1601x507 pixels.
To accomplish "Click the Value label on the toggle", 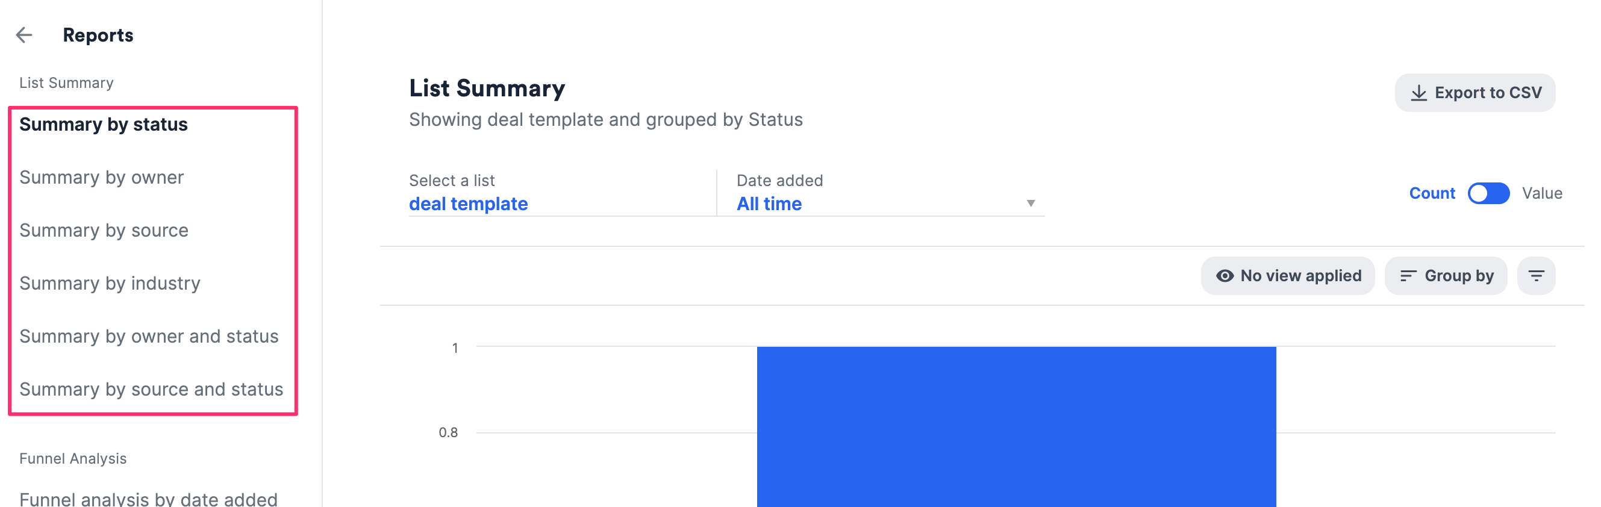I will pos(1542,193).
